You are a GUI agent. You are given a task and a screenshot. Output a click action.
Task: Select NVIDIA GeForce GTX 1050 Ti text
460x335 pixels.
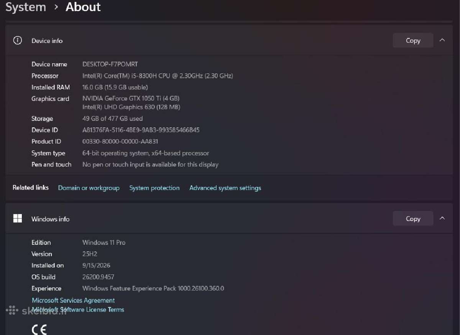131,99
